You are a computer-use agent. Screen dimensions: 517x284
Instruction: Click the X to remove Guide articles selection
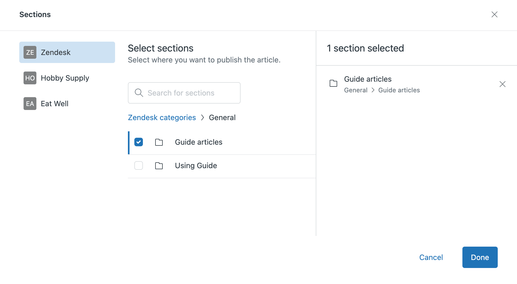tap(503, 84)
